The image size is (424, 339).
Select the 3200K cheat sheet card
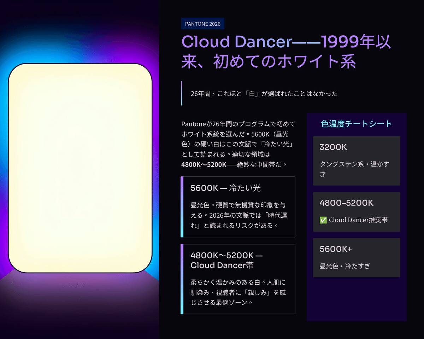(x=357, y=161)
